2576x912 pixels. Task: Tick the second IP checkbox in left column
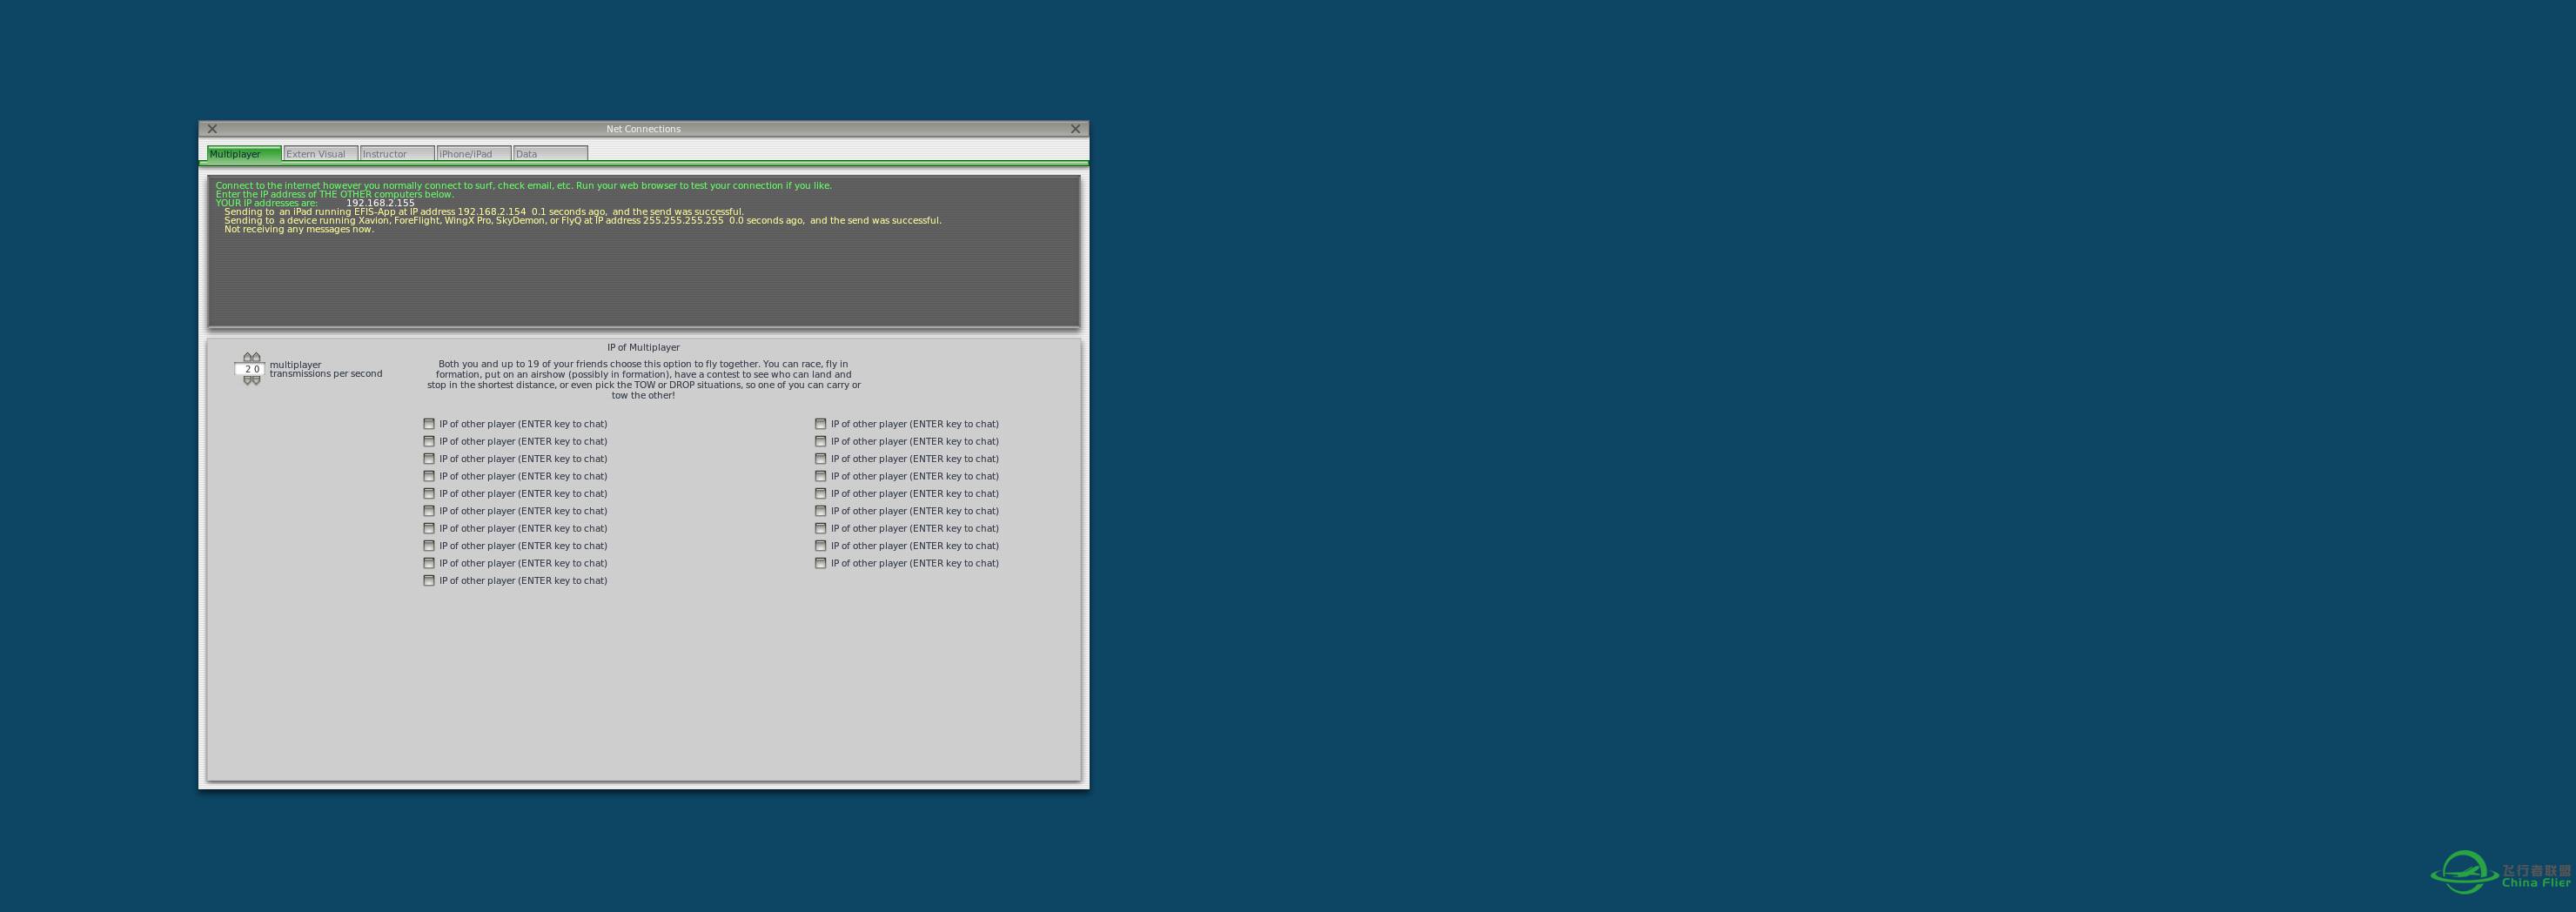(x=429, y=441)
